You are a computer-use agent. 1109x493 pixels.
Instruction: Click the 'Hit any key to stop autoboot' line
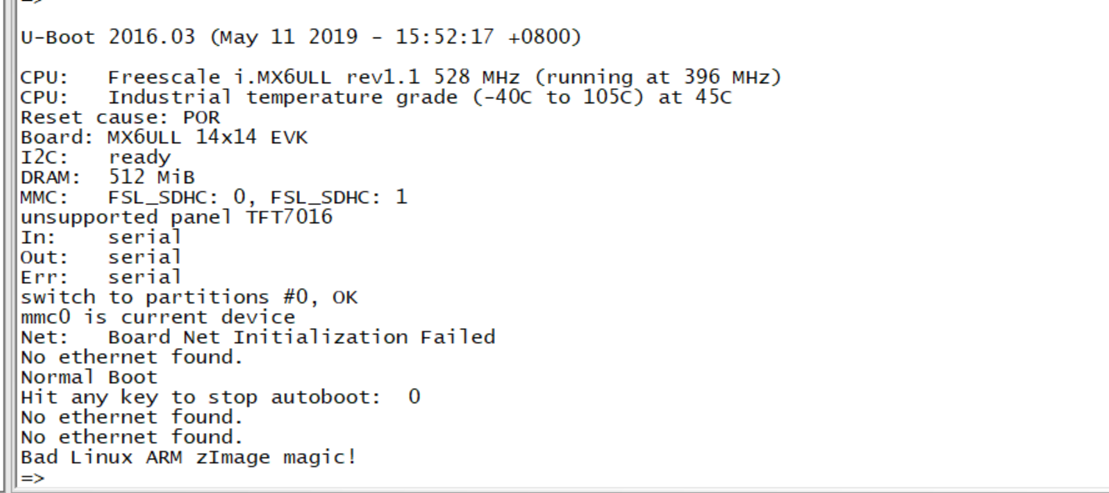(x=220, y=397)
